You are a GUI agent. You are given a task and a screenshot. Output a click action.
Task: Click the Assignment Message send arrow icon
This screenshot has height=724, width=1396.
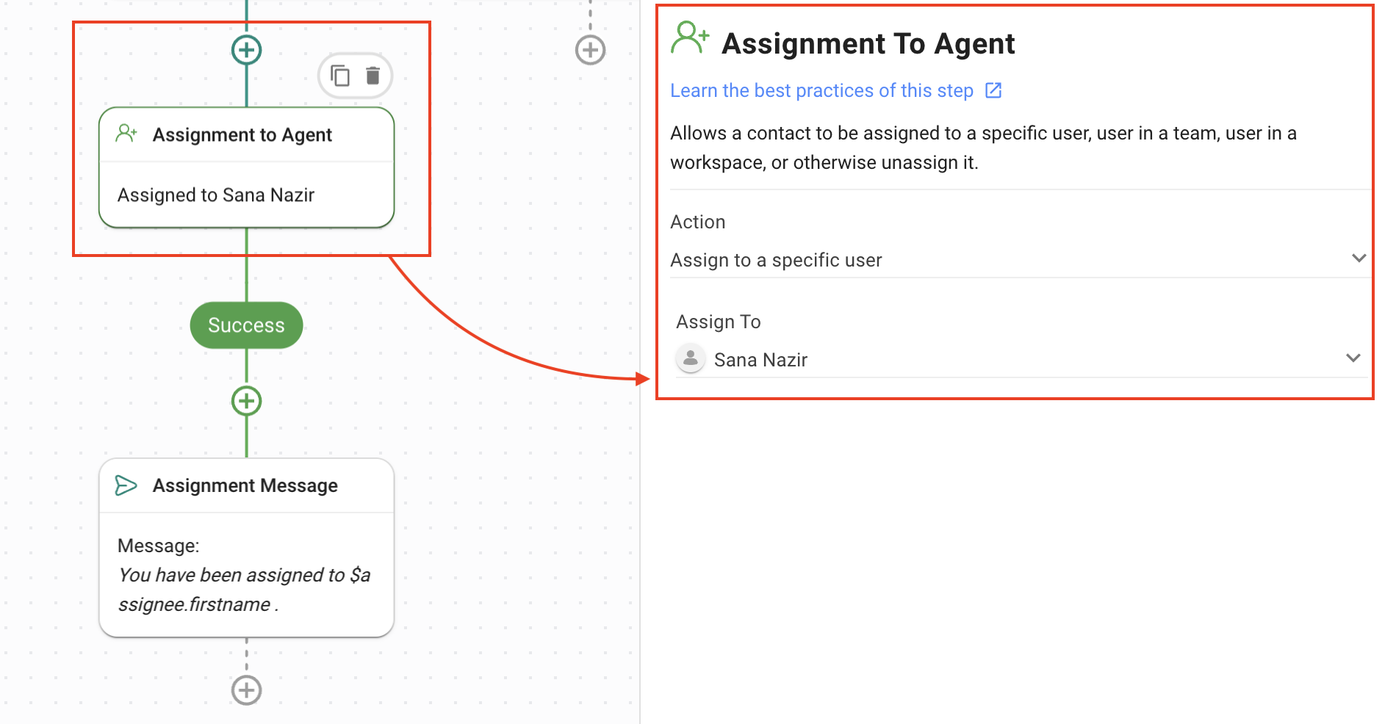[x=126, y=485]
